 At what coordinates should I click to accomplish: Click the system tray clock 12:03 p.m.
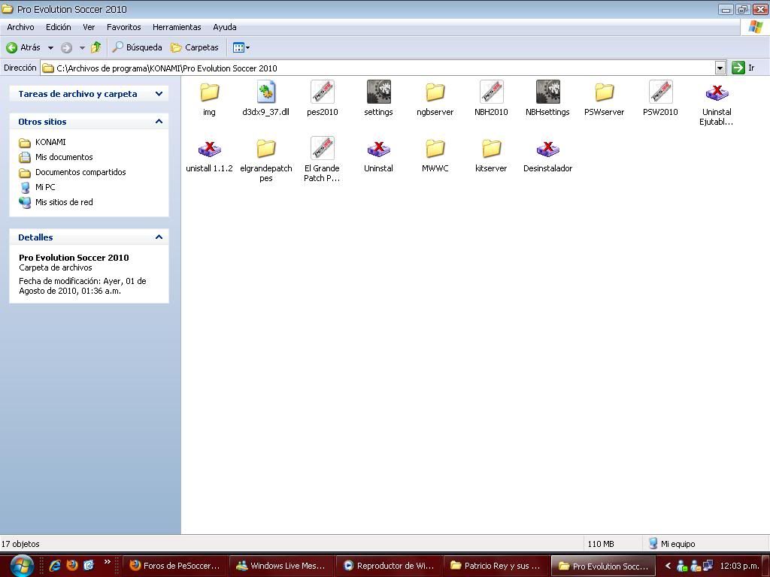coord(739,566)
